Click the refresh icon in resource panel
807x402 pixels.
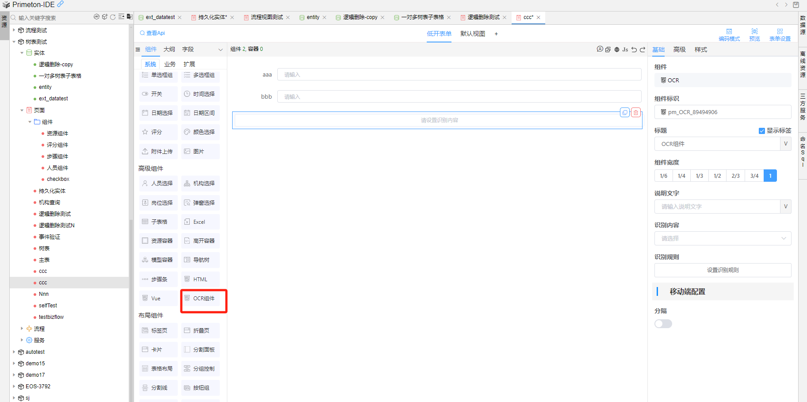click(x=113, y=17)
